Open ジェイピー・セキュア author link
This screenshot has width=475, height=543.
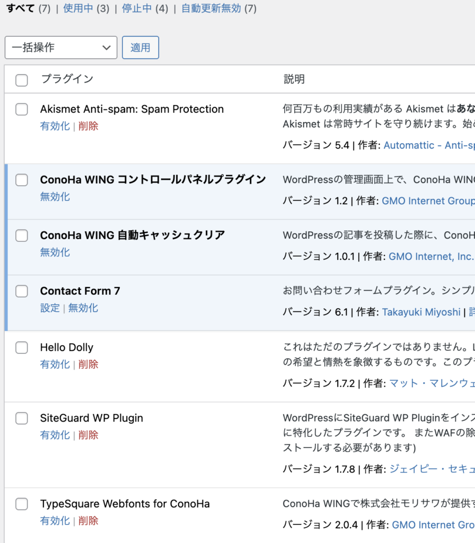click(432, 469)
